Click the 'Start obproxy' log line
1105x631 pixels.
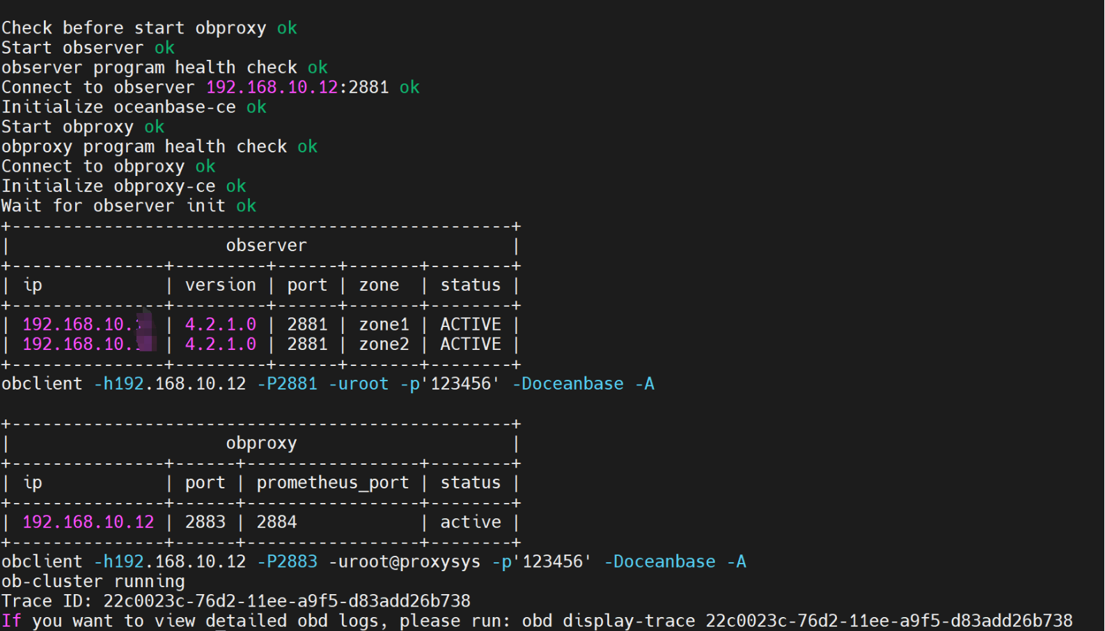(x=83, y=127)
